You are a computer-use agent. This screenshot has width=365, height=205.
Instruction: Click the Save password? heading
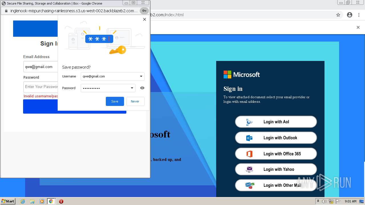click(76, 67)
